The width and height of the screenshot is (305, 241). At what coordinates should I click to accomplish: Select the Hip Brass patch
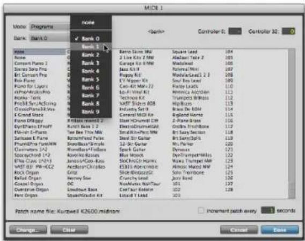tap(182, 103)
